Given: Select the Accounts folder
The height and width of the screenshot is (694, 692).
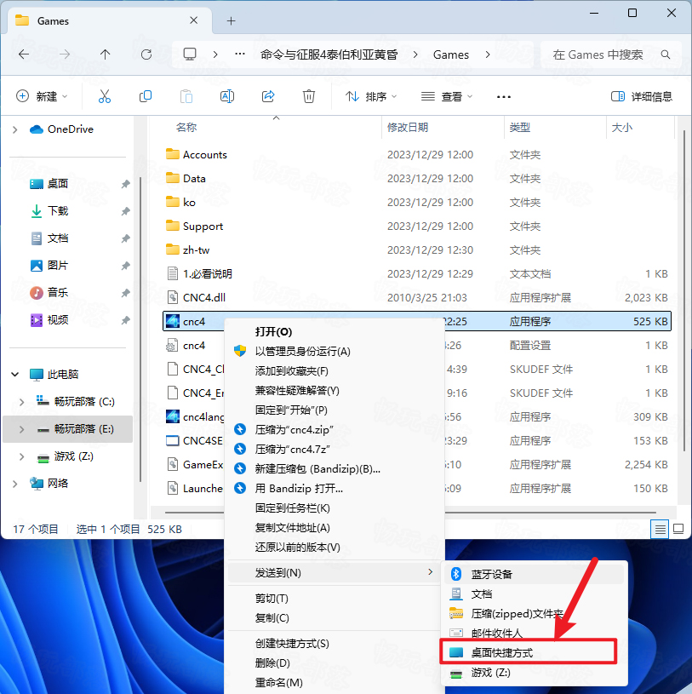Looking at the screenshot, I should [197, 154].
